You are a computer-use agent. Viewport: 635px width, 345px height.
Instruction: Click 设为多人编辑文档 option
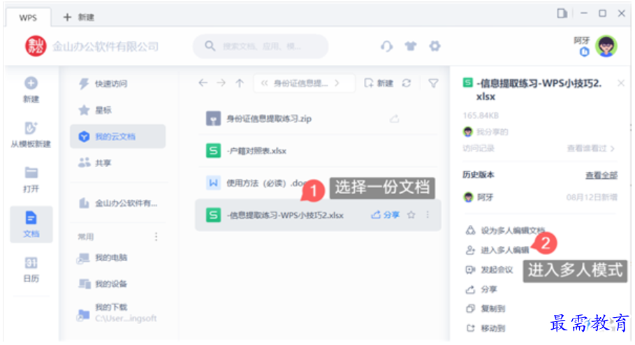[x=505, y=230]
